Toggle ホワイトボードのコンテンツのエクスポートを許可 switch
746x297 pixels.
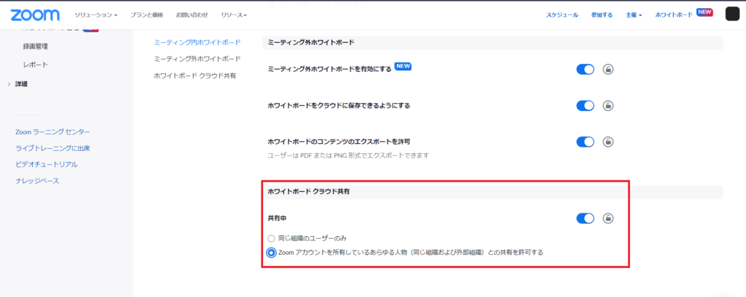585,142
